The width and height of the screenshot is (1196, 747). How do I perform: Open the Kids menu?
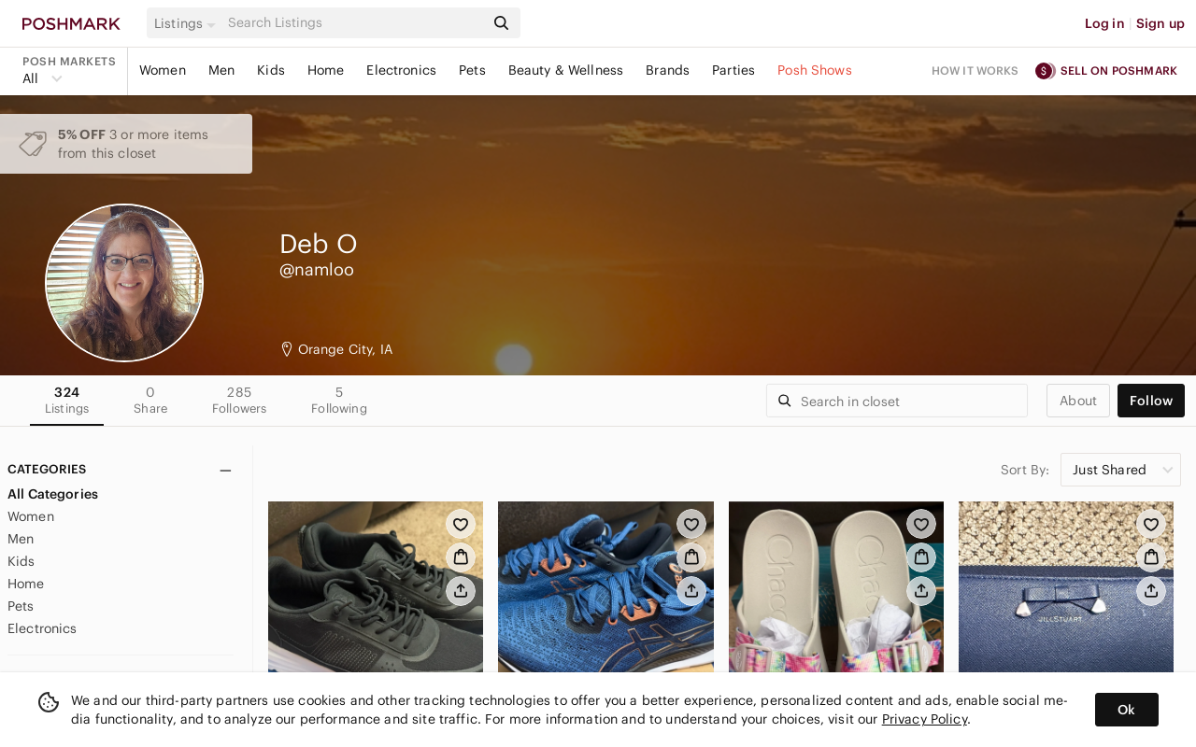tap(271, 71)
